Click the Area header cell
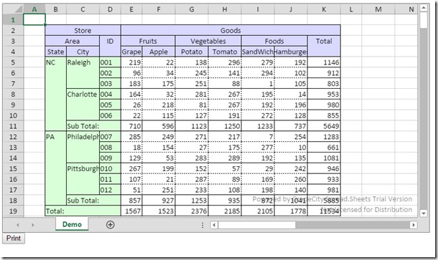 [72, 41]
